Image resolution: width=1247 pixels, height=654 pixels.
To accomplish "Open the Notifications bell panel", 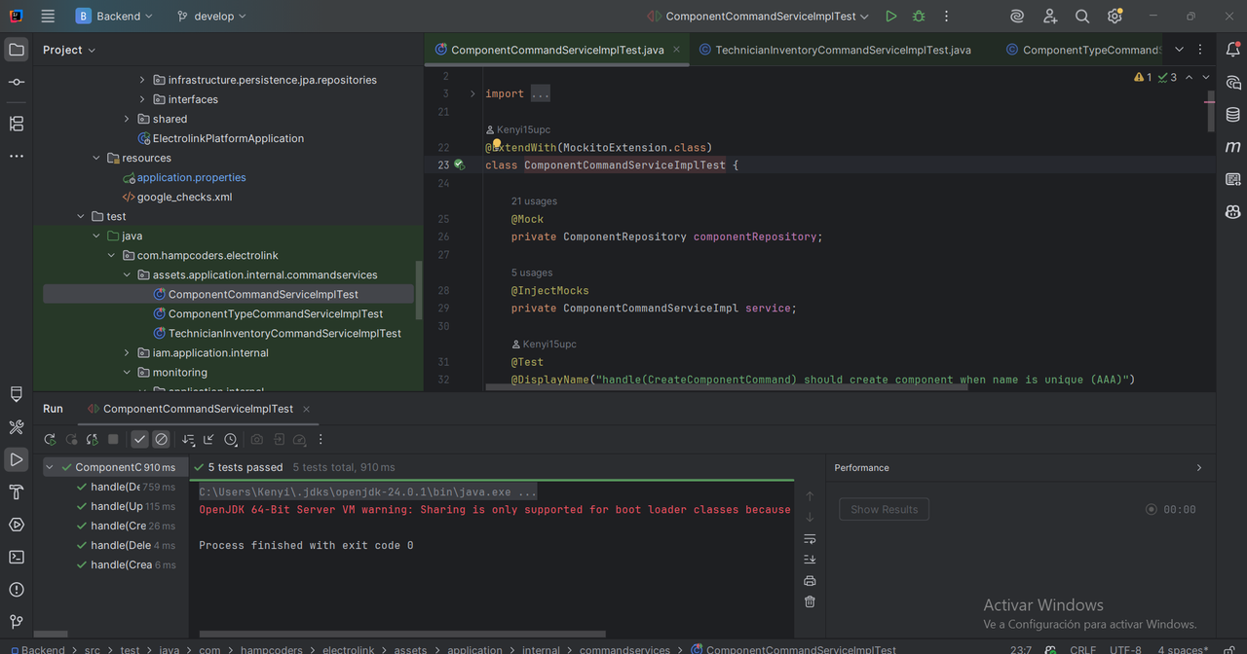I will pyautogui.click(x=1232, y=50).
